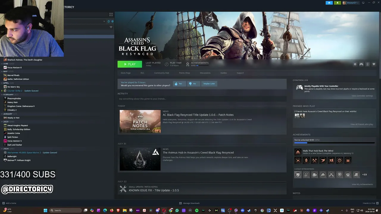Select Warhammer 40,000: Space Marine 2
The height and width of the screenshot is (214, 381).
32,152
